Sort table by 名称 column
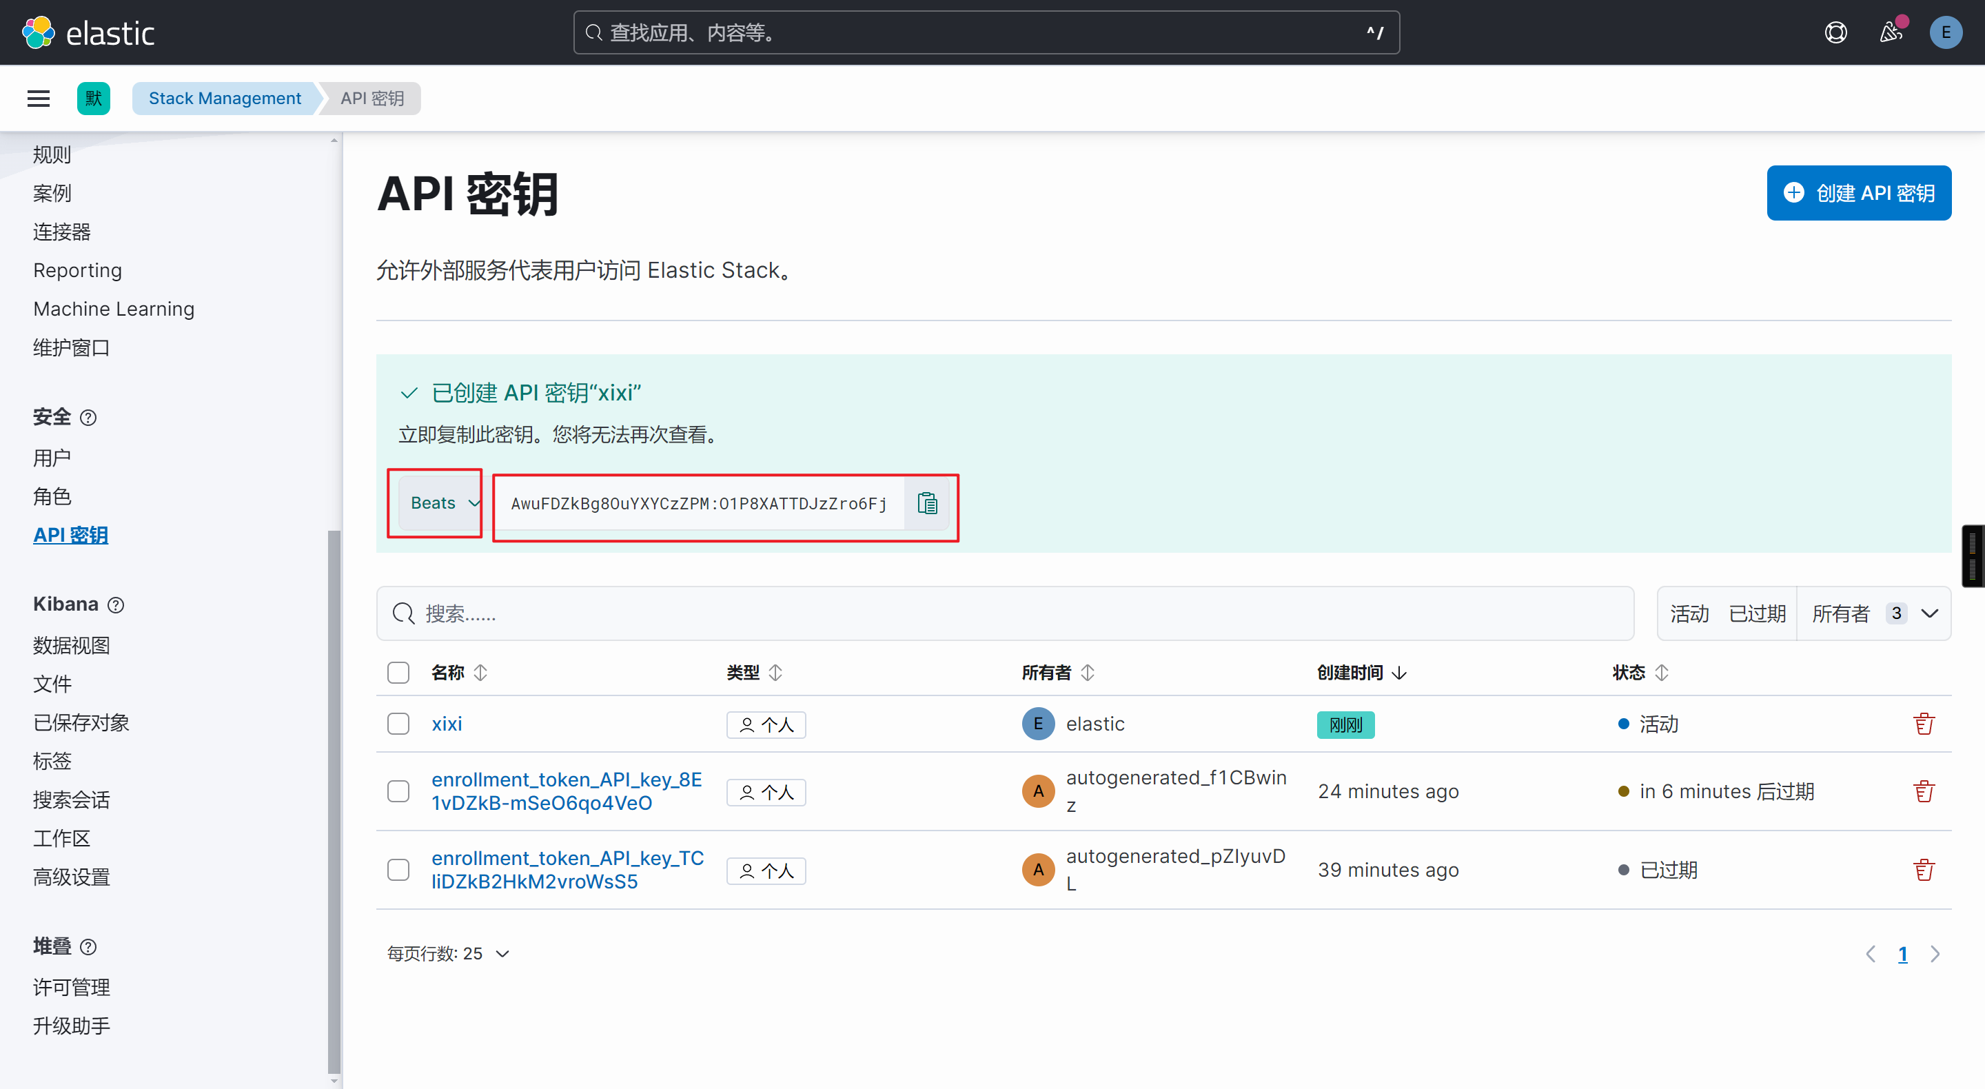Image resolution: width=1985 pixels, height=1089 pixels. [x=459, y=673]
